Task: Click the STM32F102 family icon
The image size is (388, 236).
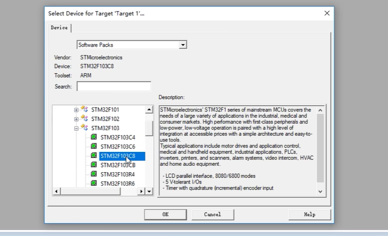Action: (x=84, y=118)
